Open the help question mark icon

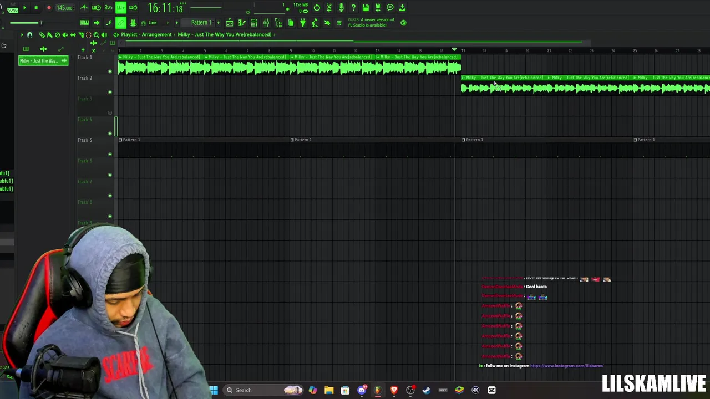coord(353,8)
